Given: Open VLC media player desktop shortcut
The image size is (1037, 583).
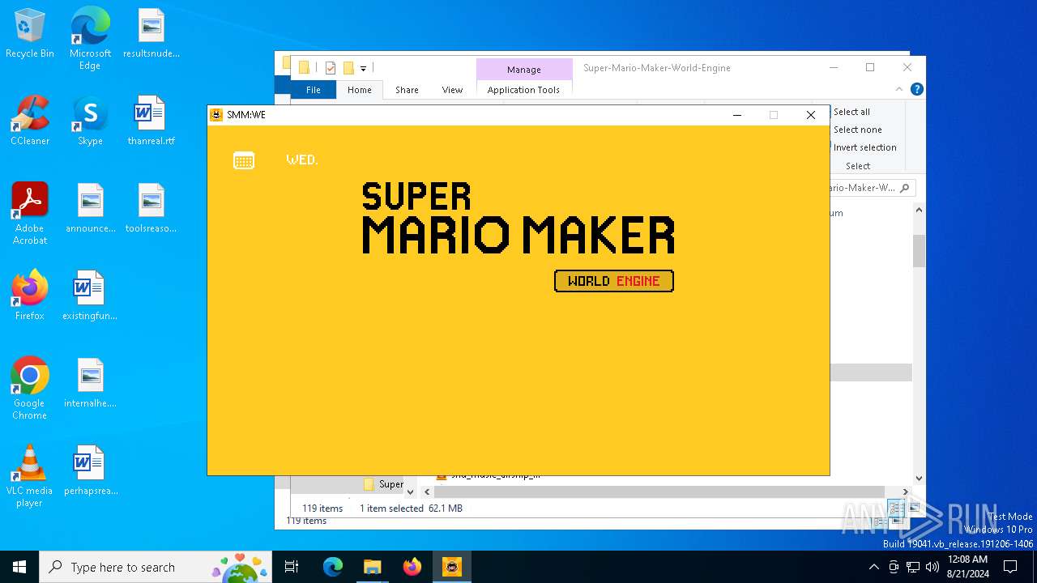Looking at the screenshot, I should 30,476.
